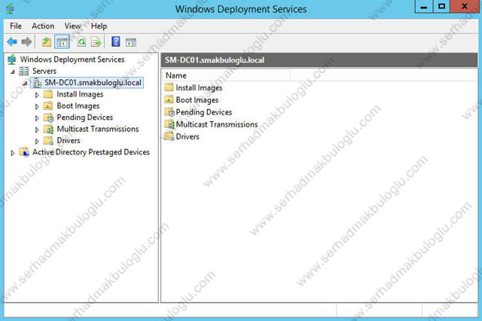Toggle the Show/Hide Action Pane button
The image size is (482, 321).
pos(130,42)
